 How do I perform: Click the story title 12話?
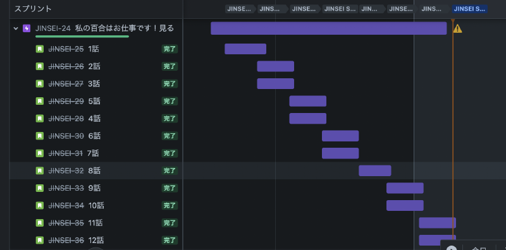[96, 240]
